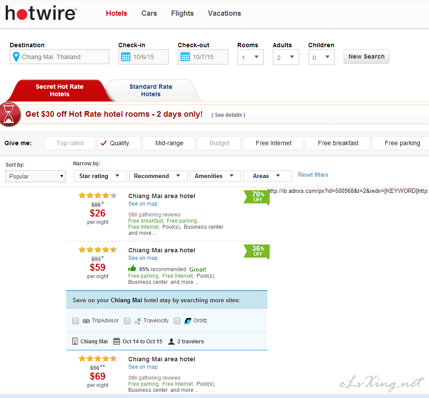The width and height of the screenshot is (429, 398).
Task: Toggle the Top rated filter
Action: 70,143
